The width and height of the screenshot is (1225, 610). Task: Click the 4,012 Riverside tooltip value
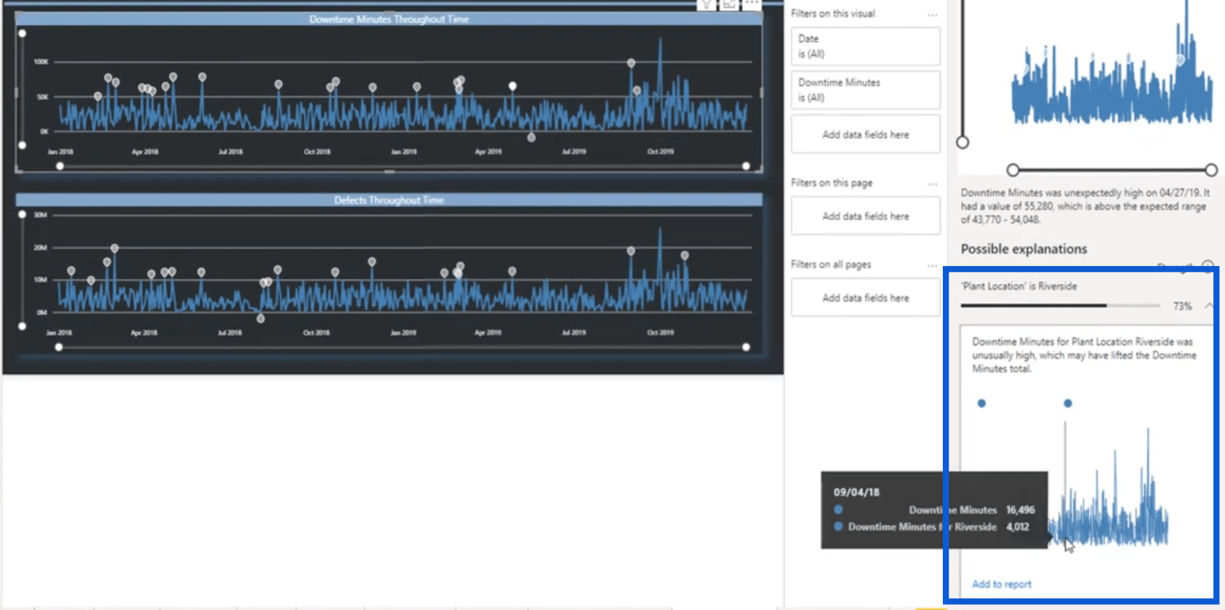[1018, 526]
